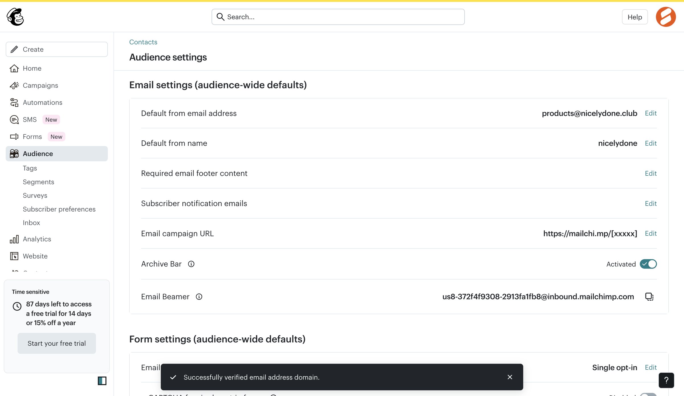Edit the default from email address

click(x=651, y=113)
